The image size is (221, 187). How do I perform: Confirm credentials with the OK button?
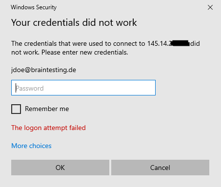(x=60, y=168)
